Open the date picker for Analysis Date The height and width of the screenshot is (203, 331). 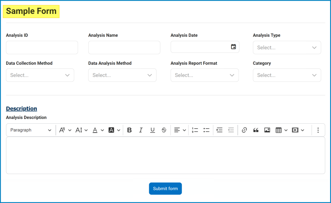coord(233,47)
